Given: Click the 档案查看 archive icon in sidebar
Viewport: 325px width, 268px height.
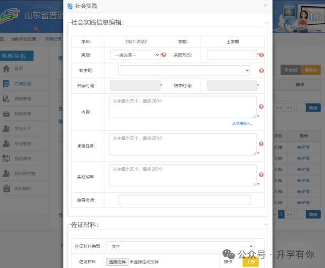Looking at the screenshot, I should point(6,113).
